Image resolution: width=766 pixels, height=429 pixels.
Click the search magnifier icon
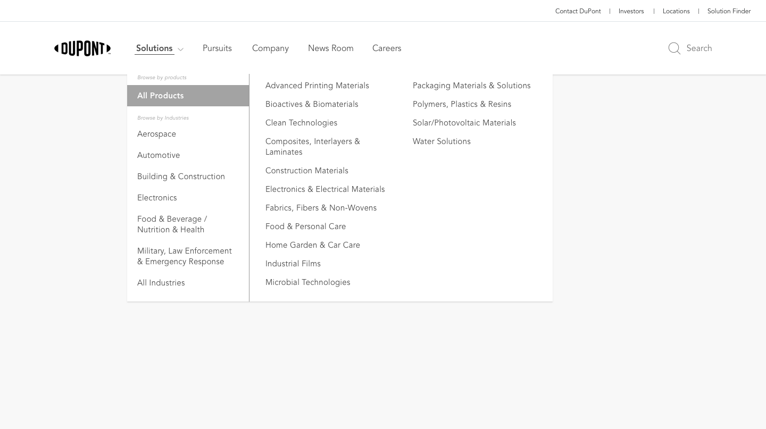click(x=675, y=48)
